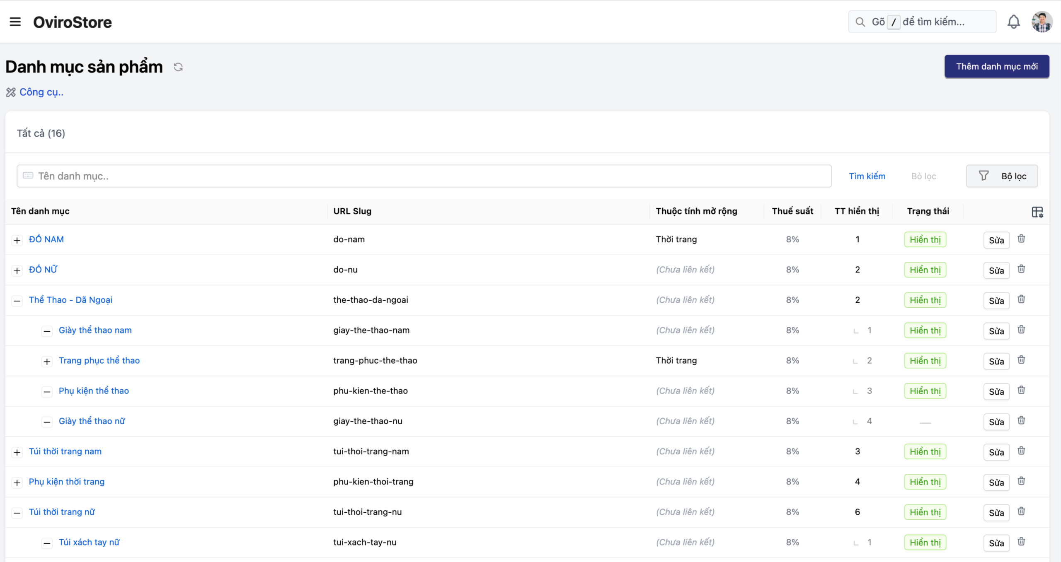Screen dimensions: 1061x562
Task: Select the Tất cả (16) tab
Action: click(x=41, y=133)
